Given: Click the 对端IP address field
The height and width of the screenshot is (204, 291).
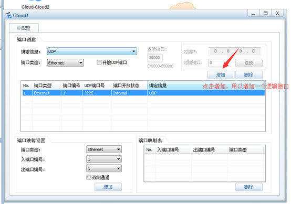Looking at the screenshot, I should [x=235, y=51].
